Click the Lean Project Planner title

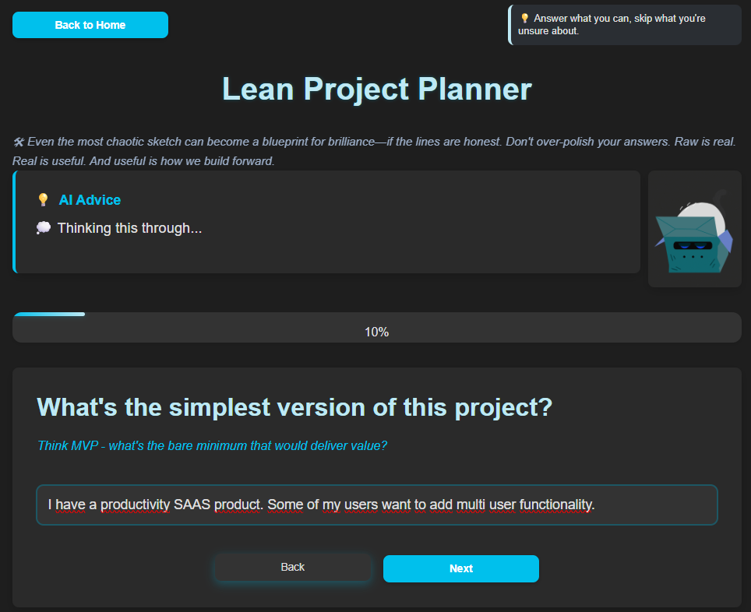pyautogui.click(x=376, y=89)
